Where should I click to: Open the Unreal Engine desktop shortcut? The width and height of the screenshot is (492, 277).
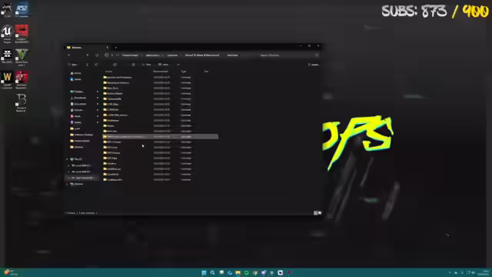[x=7, y=34]
